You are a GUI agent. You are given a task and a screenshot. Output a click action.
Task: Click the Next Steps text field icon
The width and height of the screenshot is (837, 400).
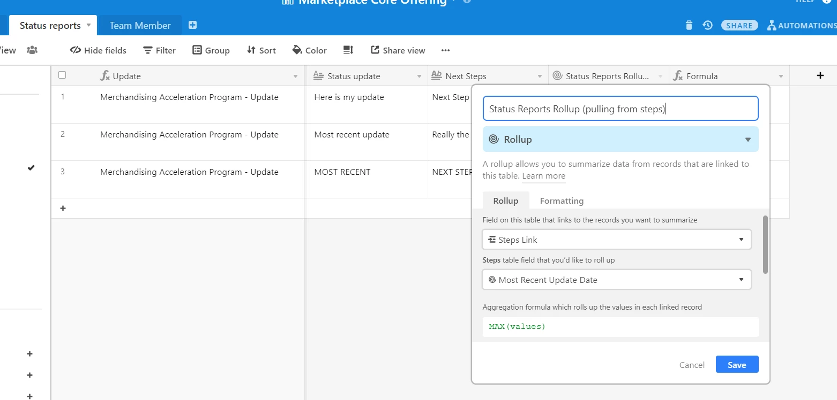click(x=436, y=75)
